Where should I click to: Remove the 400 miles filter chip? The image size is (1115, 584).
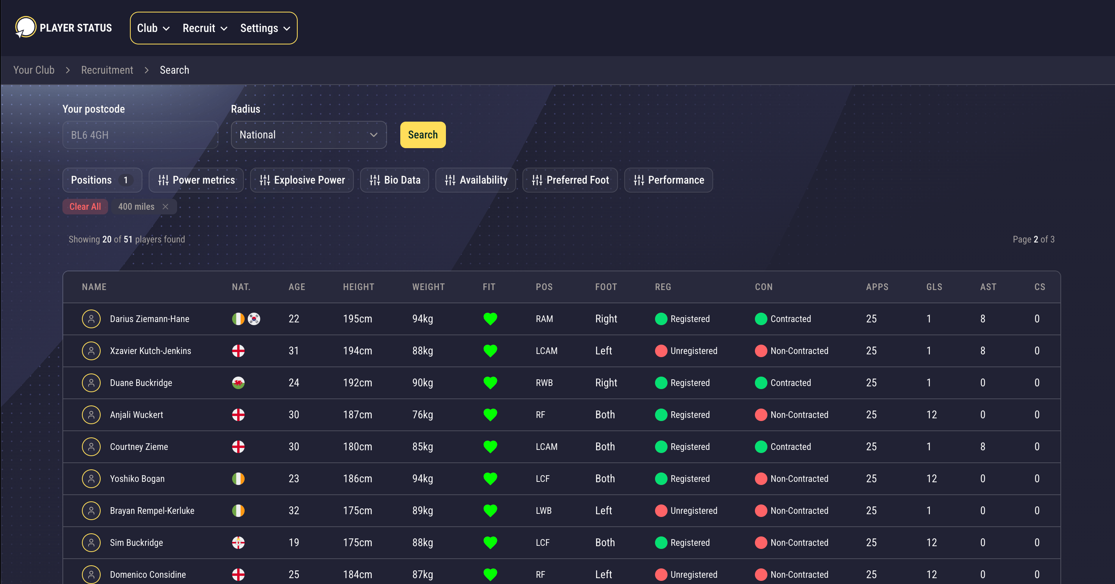click(165, 207)
